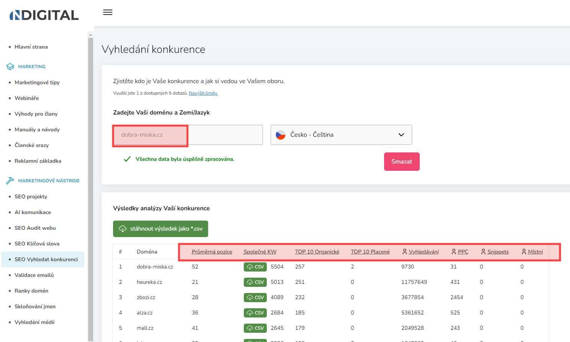Viewport: 570px width, 342px height.
Task: Go to Ranky domén in sidebar
Action: click(31, 291)
